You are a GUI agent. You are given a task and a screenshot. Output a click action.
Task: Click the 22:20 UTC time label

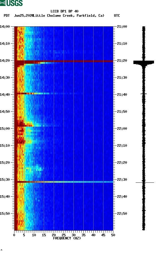point(122,163)
